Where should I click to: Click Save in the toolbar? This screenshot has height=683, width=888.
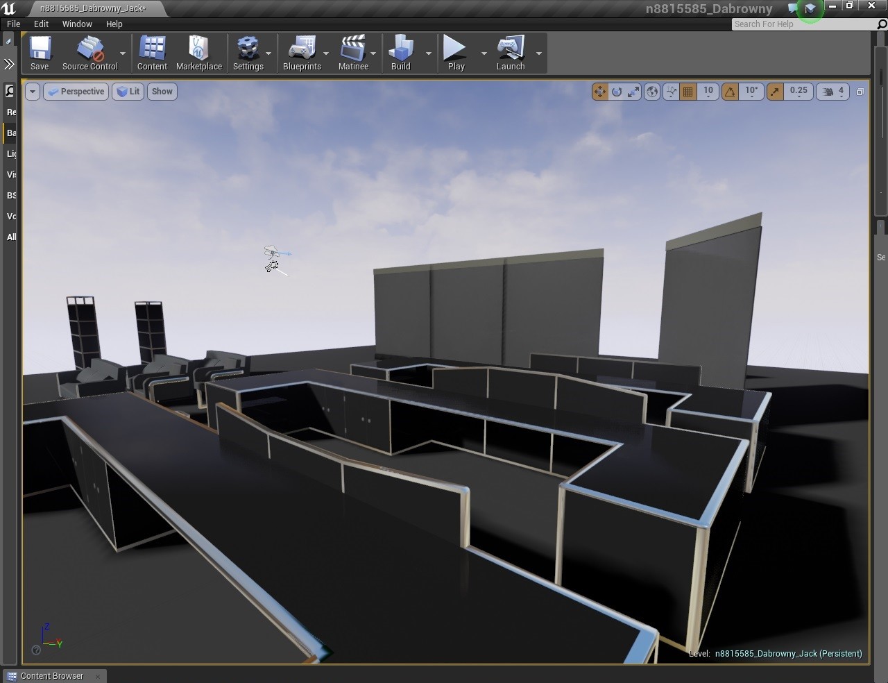pyautogui.click(x=40, y=52)
